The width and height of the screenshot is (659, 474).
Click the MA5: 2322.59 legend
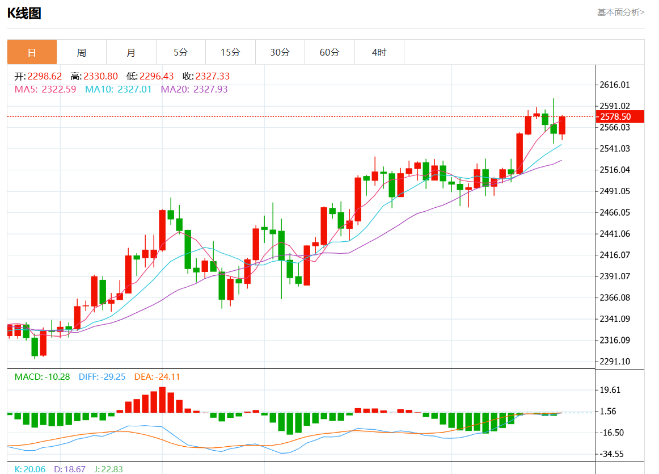point(45,89)
